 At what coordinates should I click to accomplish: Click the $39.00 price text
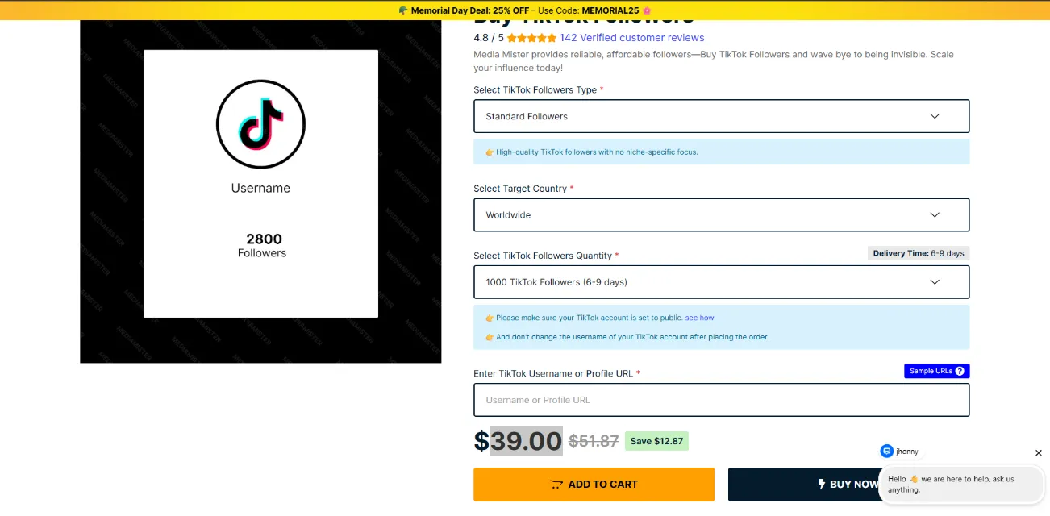tap(518, 441)
